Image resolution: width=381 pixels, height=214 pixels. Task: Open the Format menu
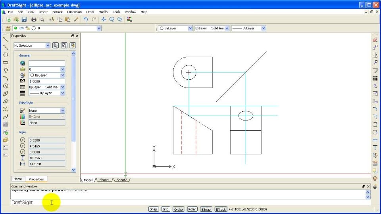coord(57,11)
